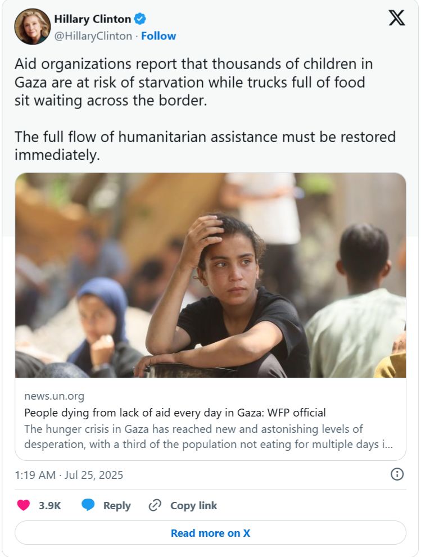Click the @HillaryClinton handle
Screen dimensions: 421x557
coord(94,36)
